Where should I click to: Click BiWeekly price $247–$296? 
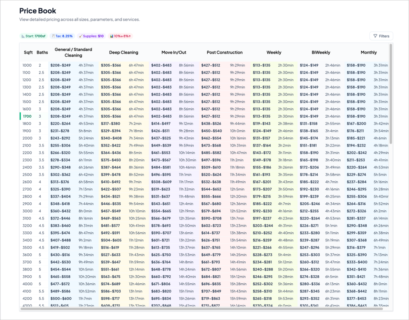pos(310,247)
